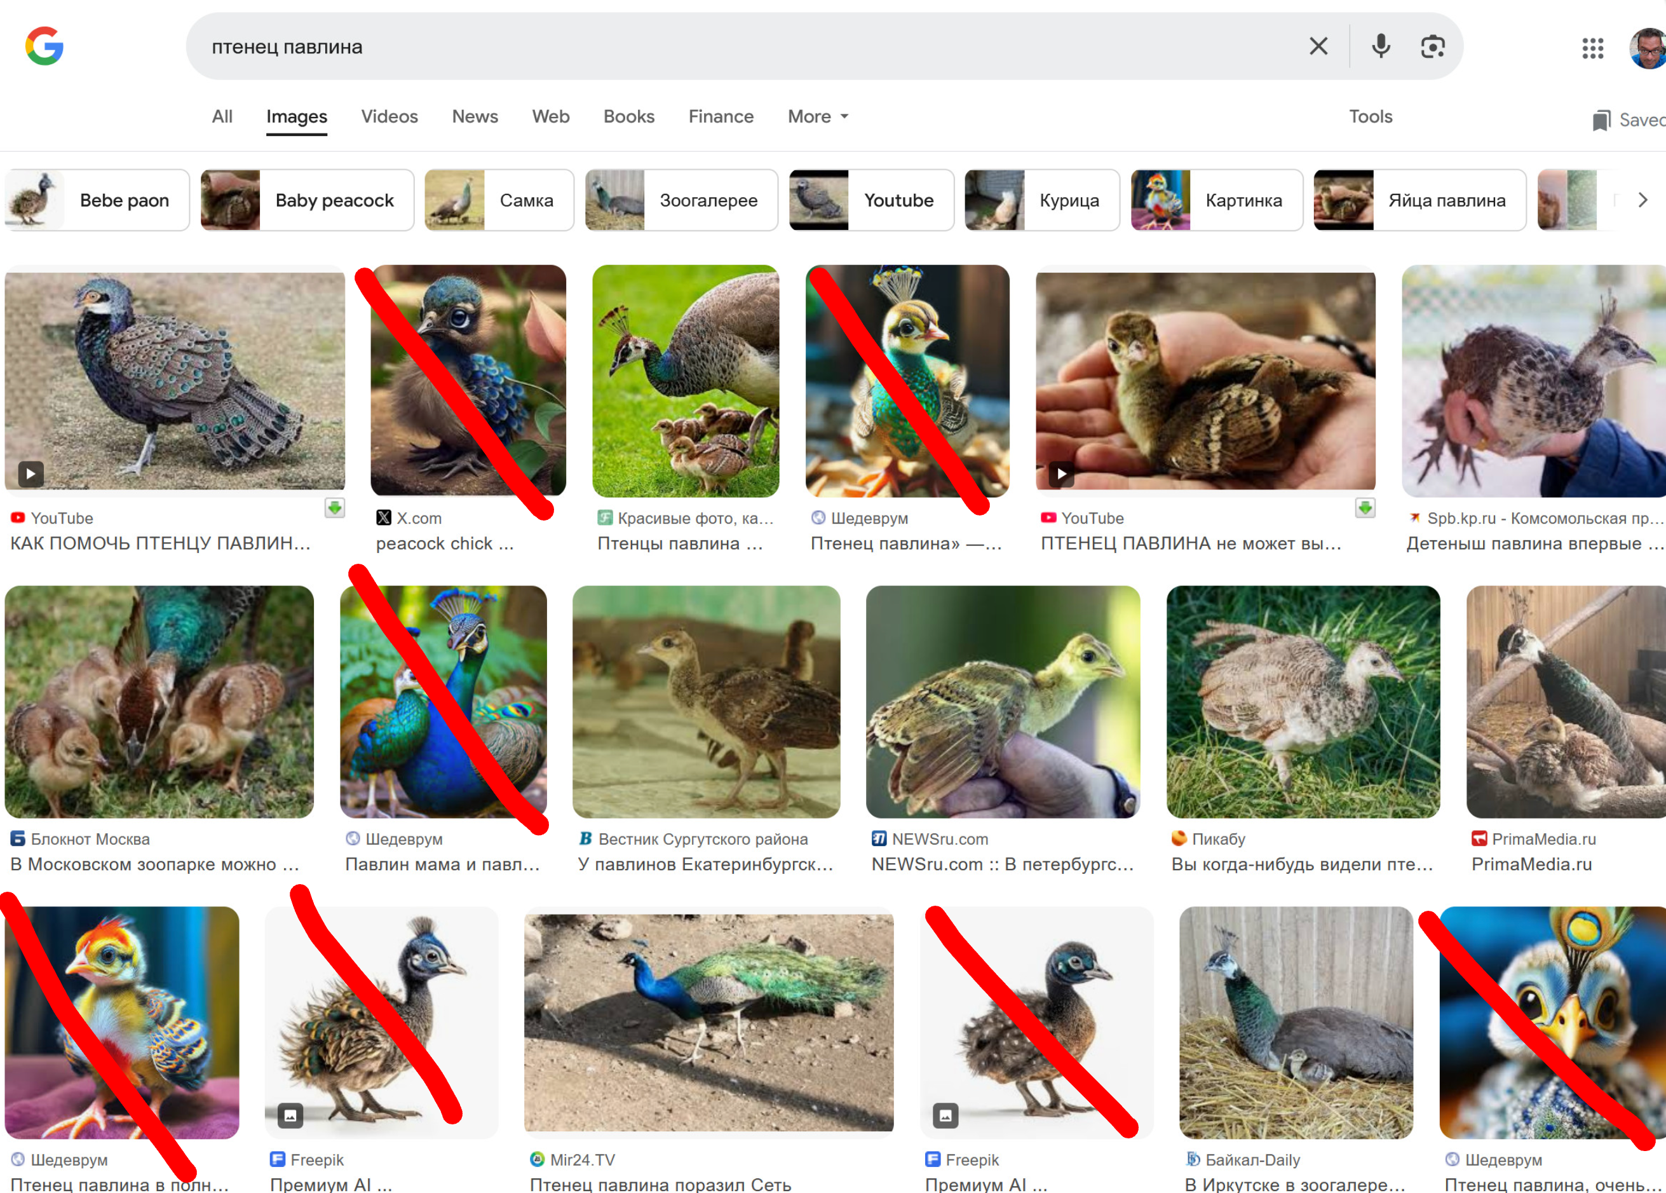1666x1193 pixels.
Task: Start voice search with microphone icon
Action: [1380, 46]
